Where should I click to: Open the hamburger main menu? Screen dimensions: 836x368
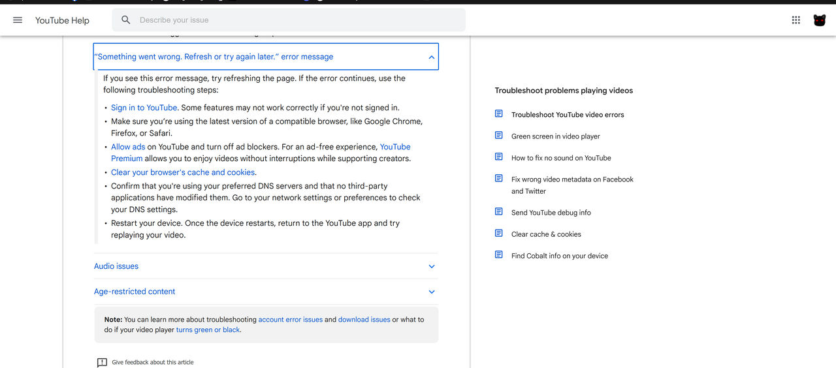(18, 20)
